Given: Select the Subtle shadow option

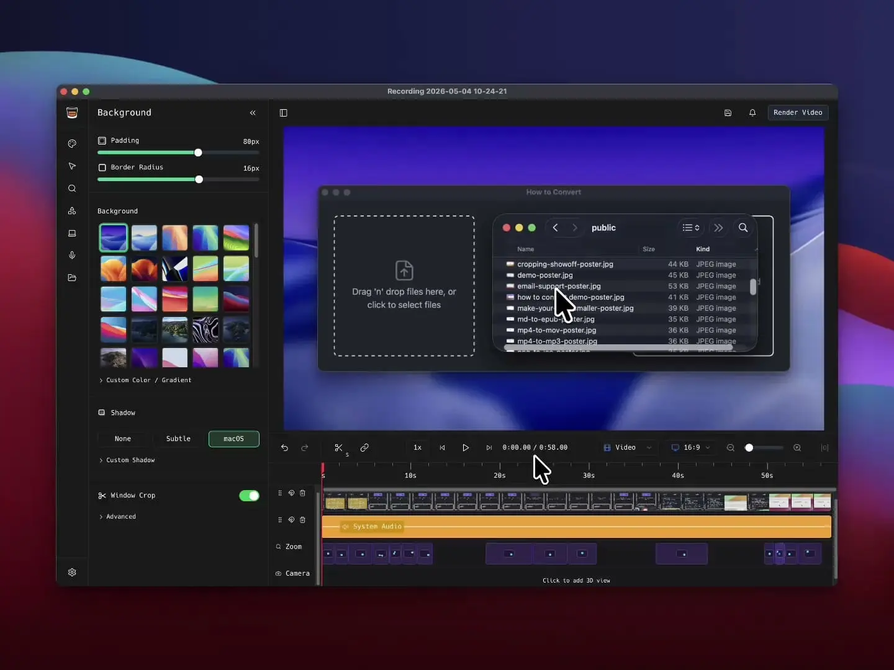Looking at the screenshot, I should (x=178, y=439).
